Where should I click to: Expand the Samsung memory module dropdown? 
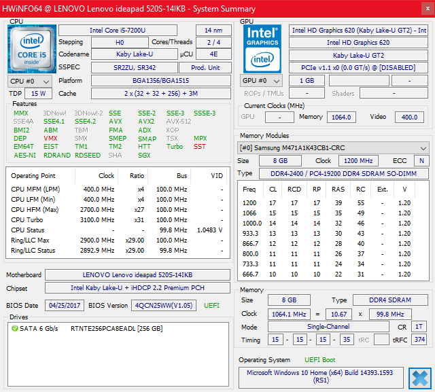point(333,148)
